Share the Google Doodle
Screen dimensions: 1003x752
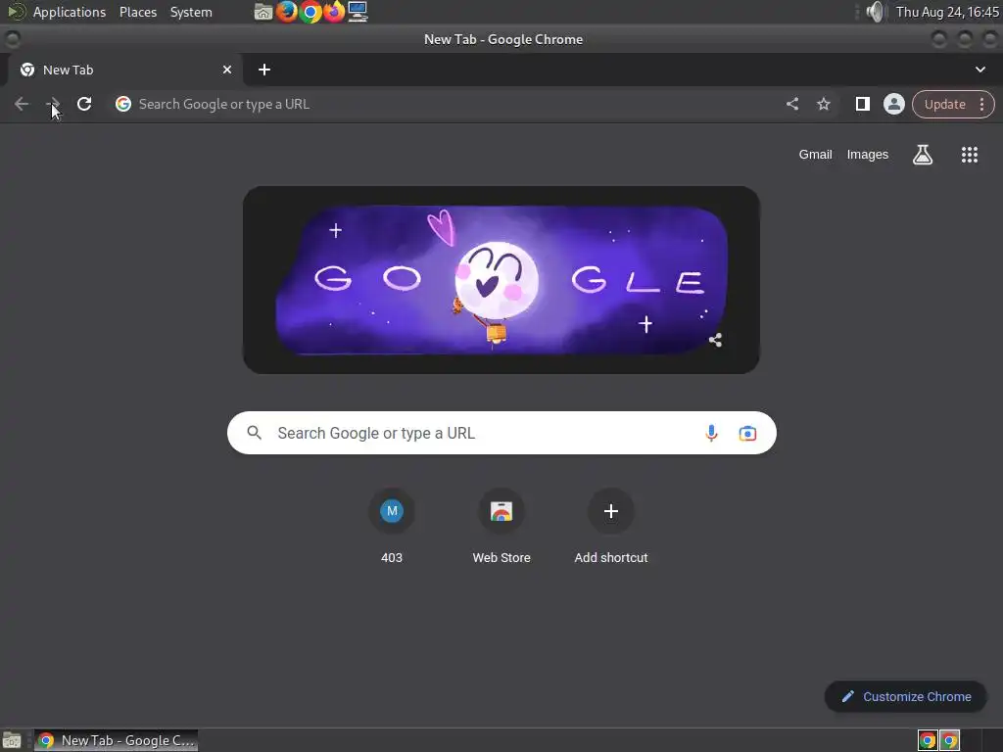tap(715, 340)
